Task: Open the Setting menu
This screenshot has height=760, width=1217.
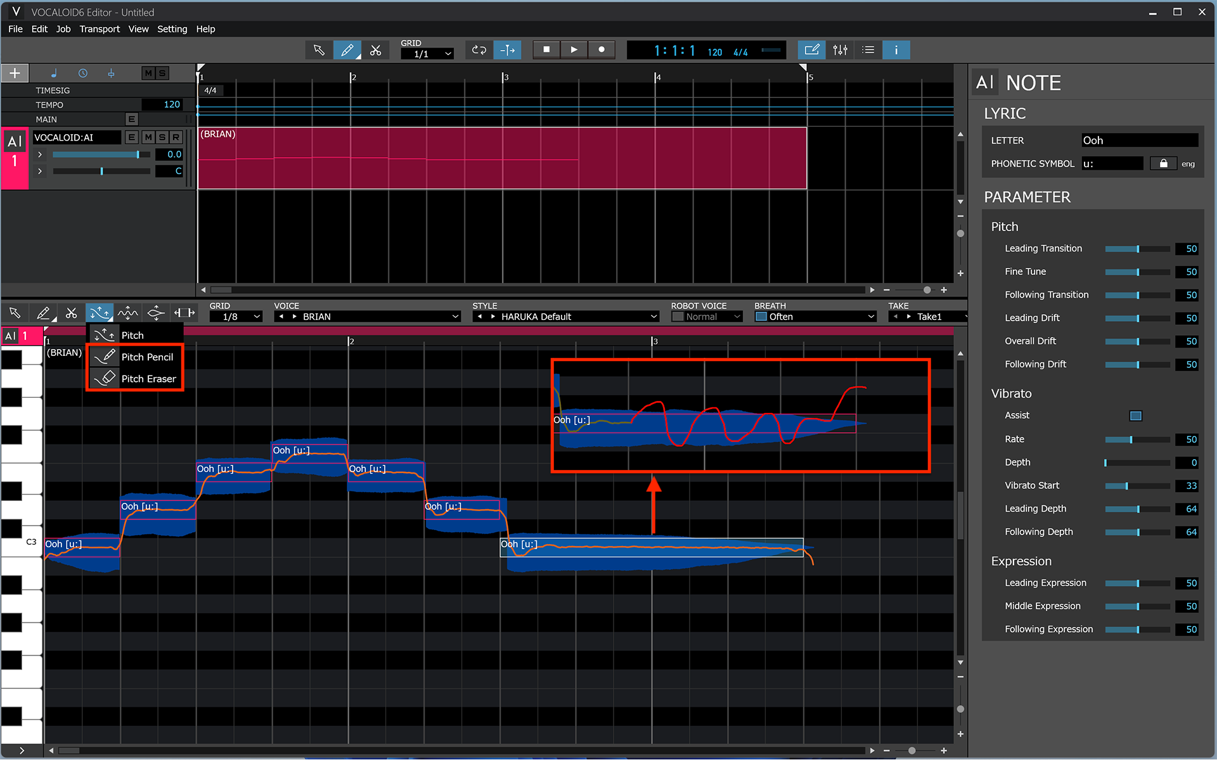Action: point(172,28)
